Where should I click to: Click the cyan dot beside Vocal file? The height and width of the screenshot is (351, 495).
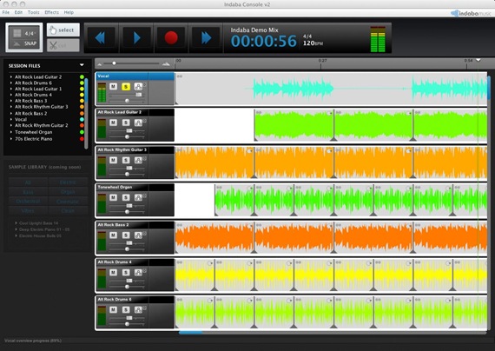click(82, 119)
